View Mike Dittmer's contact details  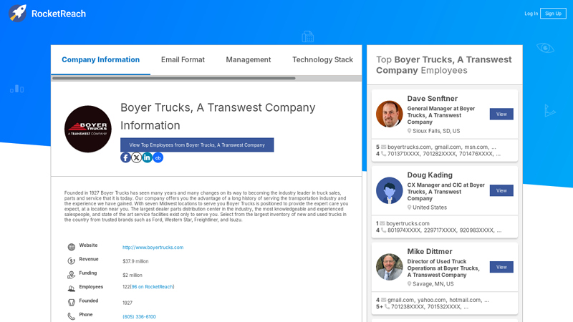pyautogui.click(x=501, y=267)
